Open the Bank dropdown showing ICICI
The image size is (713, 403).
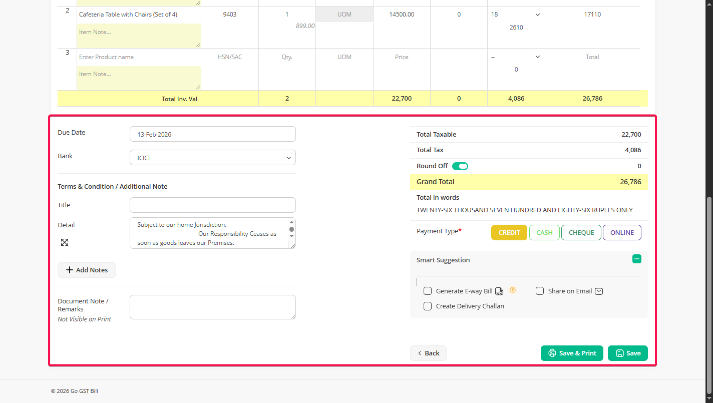point(212,158)
